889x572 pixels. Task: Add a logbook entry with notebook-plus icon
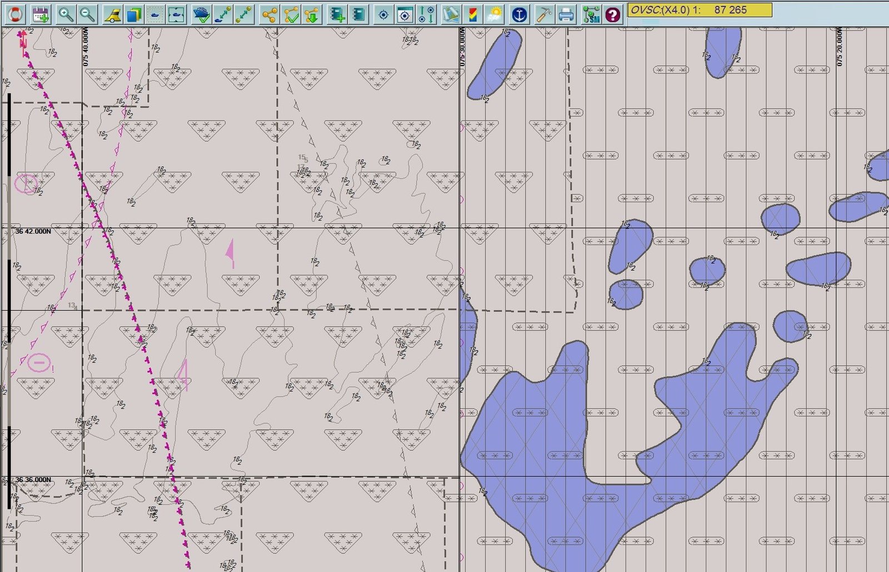coord(337,14)
